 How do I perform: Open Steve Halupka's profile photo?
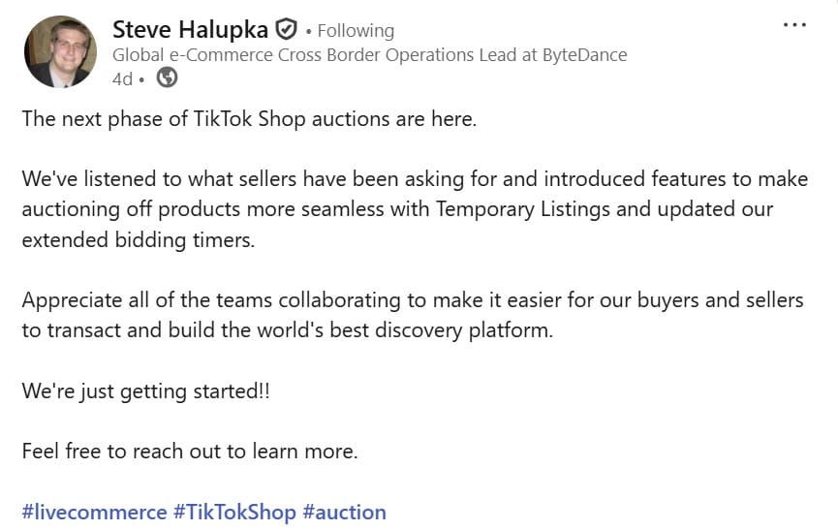coord(60,52)
